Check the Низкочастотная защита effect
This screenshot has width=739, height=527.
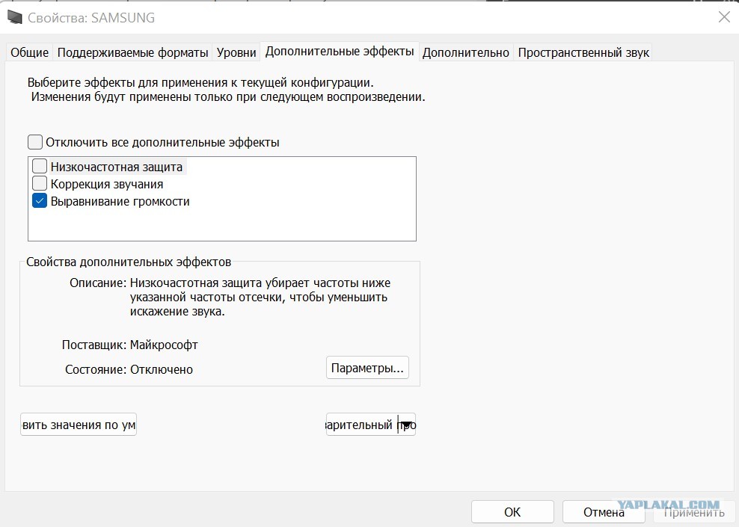[40, 166]
